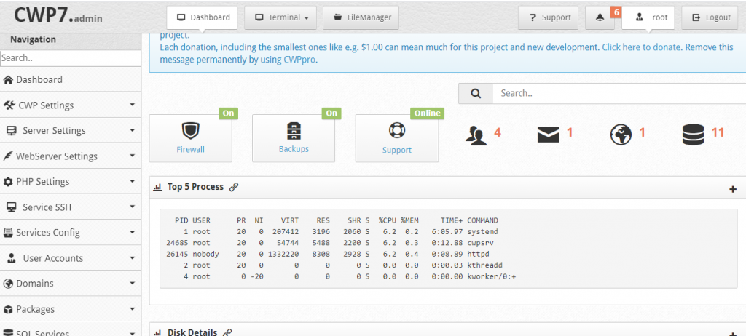Open the Dashboard top tab
Viewport: 746px width, 336px height.
pyautogui.click(x=203, y=17)
